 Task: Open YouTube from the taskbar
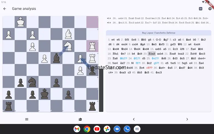97,129
